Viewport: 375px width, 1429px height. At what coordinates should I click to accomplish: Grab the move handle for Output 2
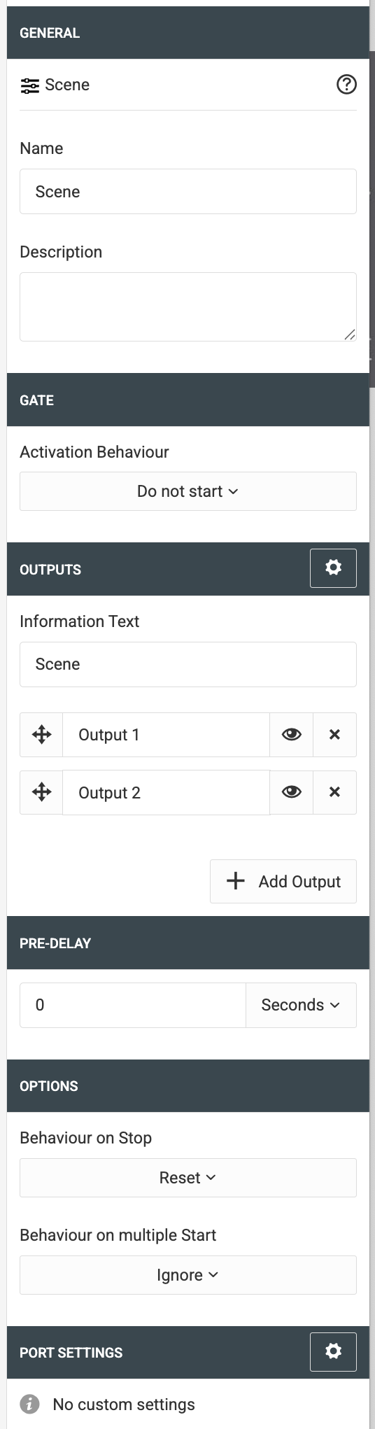41,792
